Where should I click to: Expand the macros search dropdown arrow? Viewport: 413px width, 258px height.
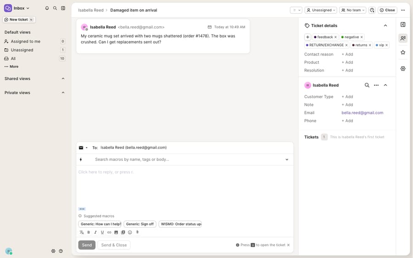coord(287,159)
